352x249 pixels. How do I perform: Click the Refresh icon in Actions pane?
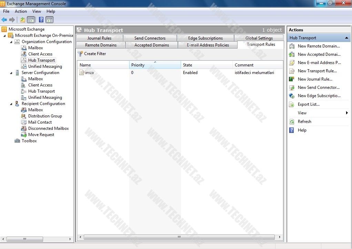coord(292,122)
